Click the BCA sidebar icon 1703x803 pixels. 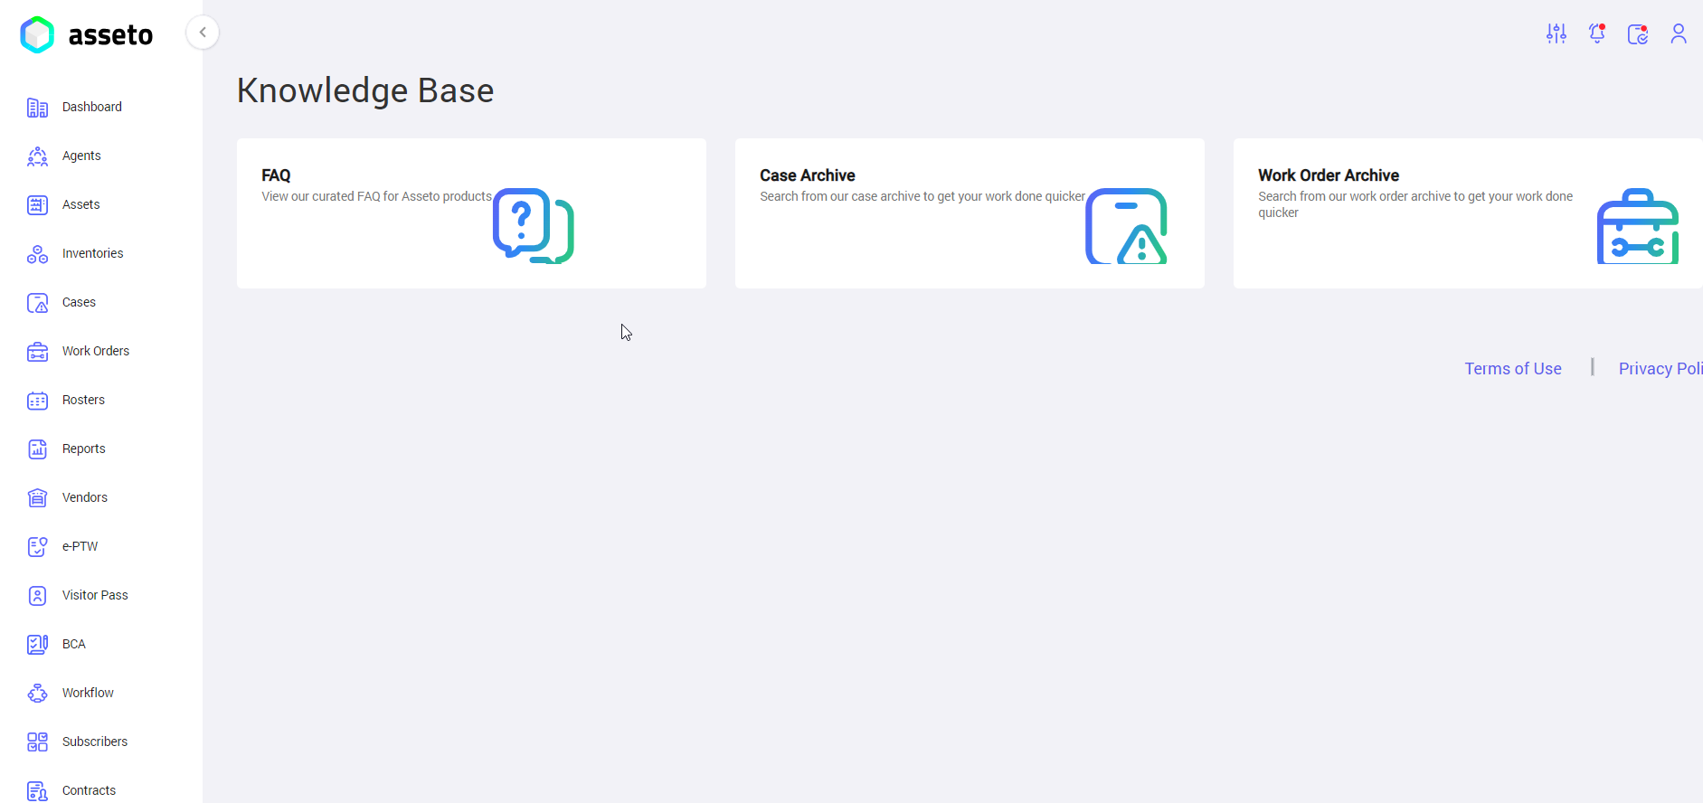pos(37,645)
